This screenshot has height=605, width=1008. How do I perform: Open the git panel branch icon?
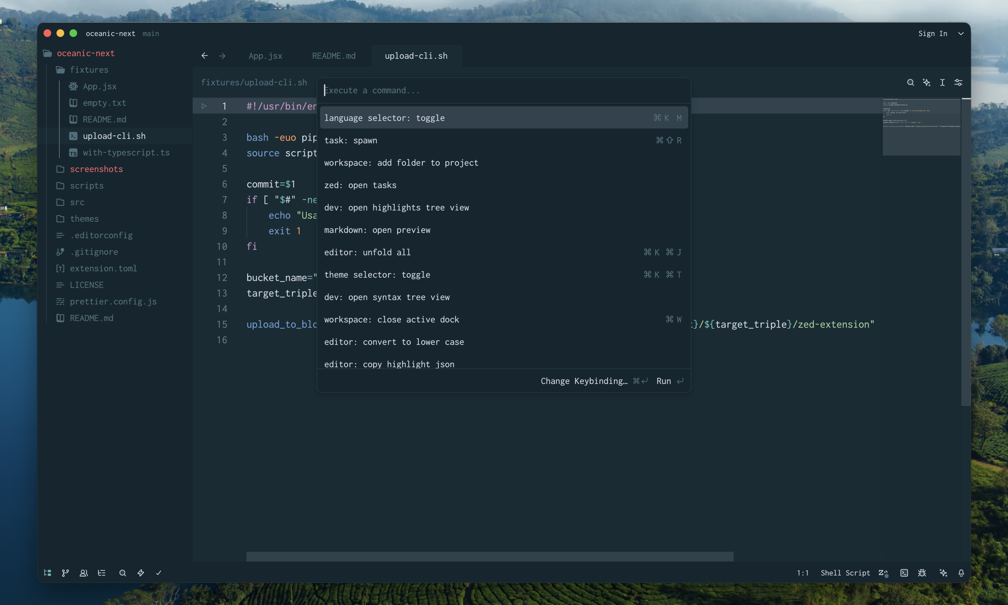(x=65, y=573)
